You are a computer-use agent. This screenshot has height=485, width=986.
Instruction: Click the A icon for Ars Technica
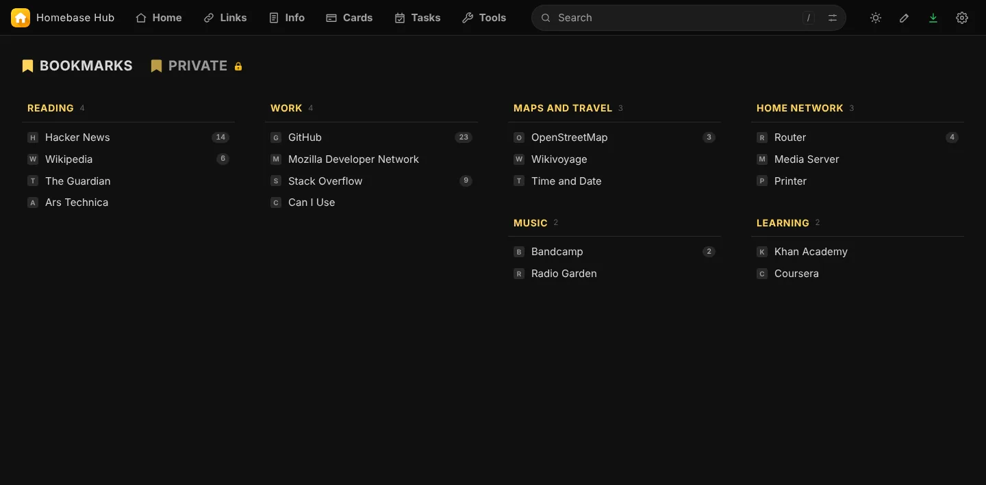[x=33, y=202]
